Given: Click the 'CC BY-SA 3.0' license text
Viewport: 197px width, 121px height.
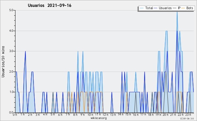Looking at the screenshot, I should tap(187, 119).
